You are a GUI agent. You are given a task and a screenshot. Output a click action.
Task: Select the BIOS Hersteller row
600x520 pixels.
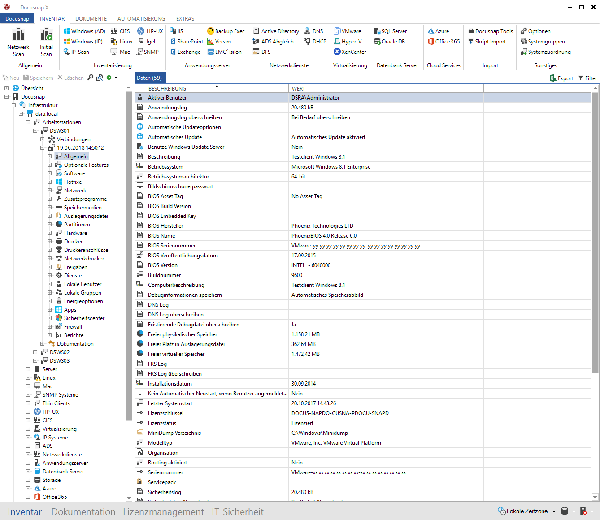pyautogui.click(x=363, y=226)
